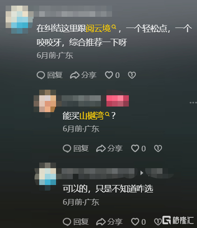The image size is (197, 228).
Task: Share the first comment about 阅云境
Action: click(83, 75)
